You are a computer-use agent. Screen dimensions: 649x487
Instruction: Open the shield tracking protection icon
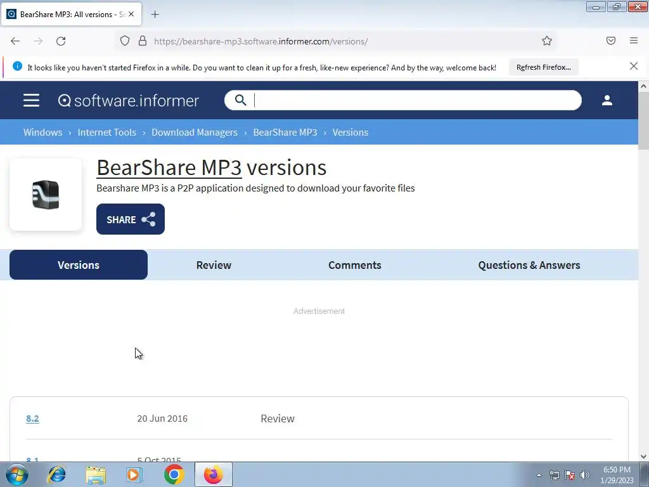pyautogui.click(x=125, y=41)
